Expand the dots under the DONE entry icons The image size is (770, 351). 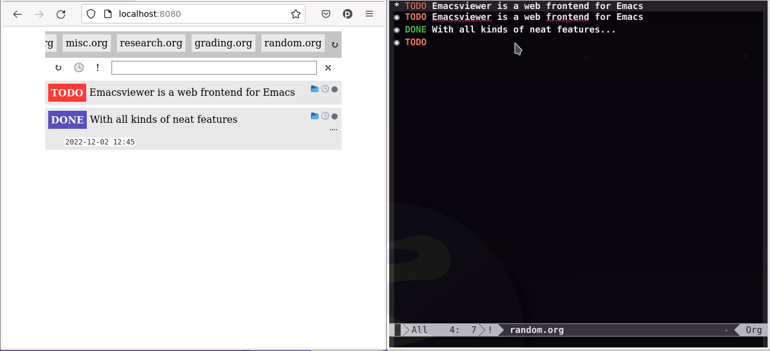point(334,129)
